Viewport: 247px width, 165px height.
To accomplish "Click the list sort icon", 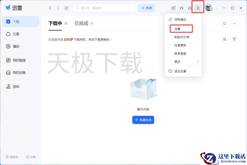I will pos(224,39).
